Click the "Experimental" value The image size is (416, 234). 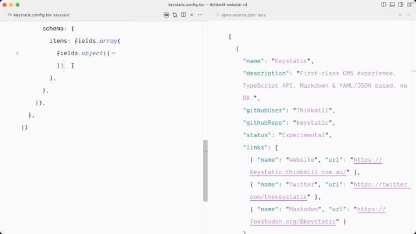coord(304,135)
